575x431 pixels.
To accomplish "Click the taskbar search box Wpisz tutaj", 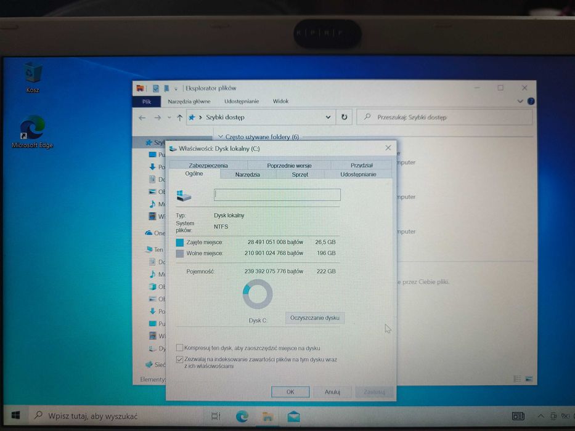I will coord(116,416).
